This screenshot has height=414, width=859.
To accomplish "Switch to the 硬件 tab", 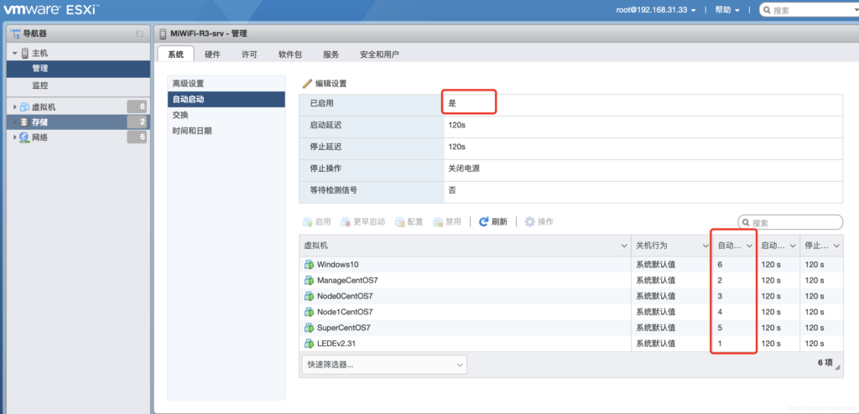I will [212, 54].
